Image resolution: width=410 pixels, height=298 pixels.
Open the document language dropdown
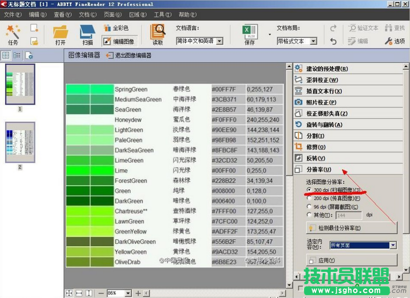click(219, 41)
